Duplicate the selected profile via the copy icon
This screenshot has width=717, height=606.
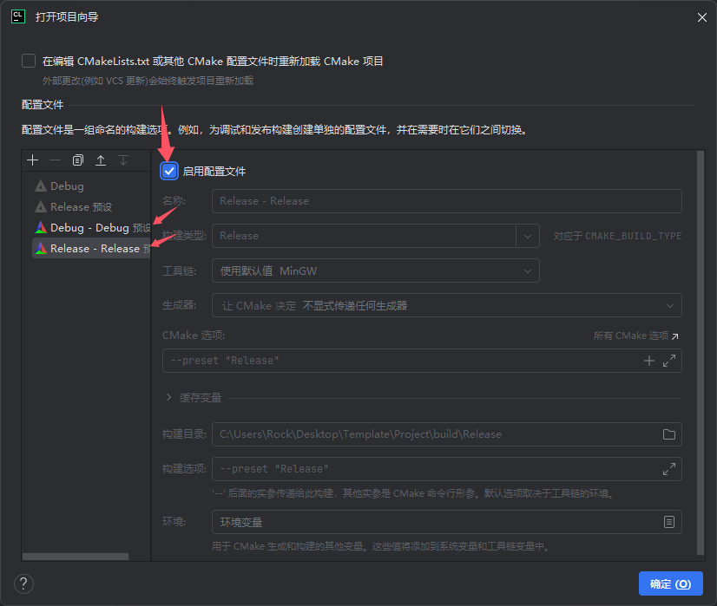pos(76,160)
